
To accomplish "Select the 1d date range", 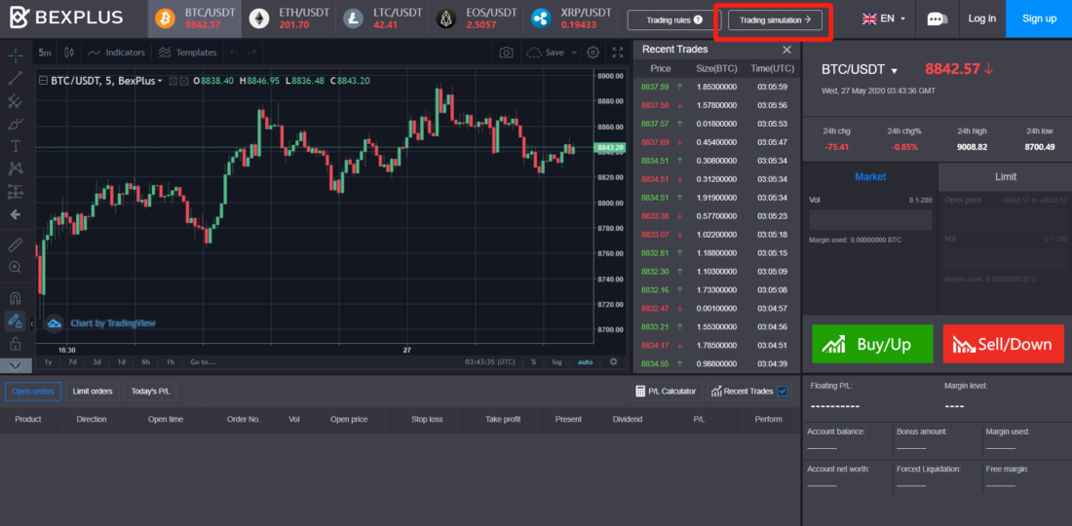I will (121, 362).
